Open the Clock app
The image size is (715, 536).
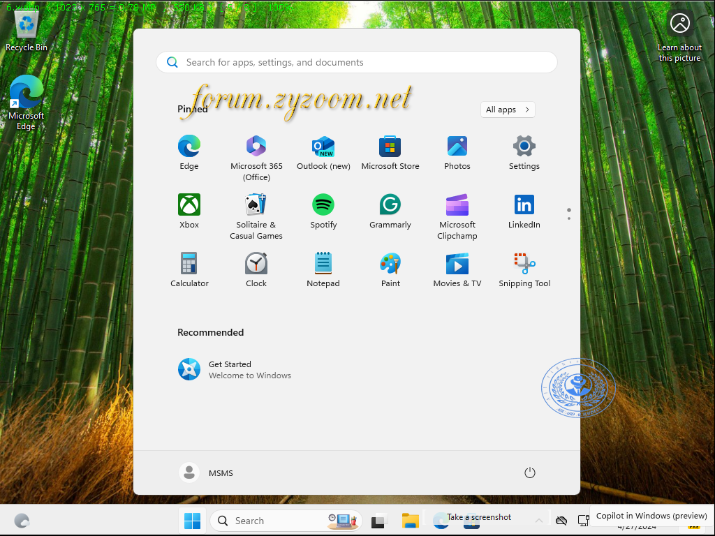[256, 270]
